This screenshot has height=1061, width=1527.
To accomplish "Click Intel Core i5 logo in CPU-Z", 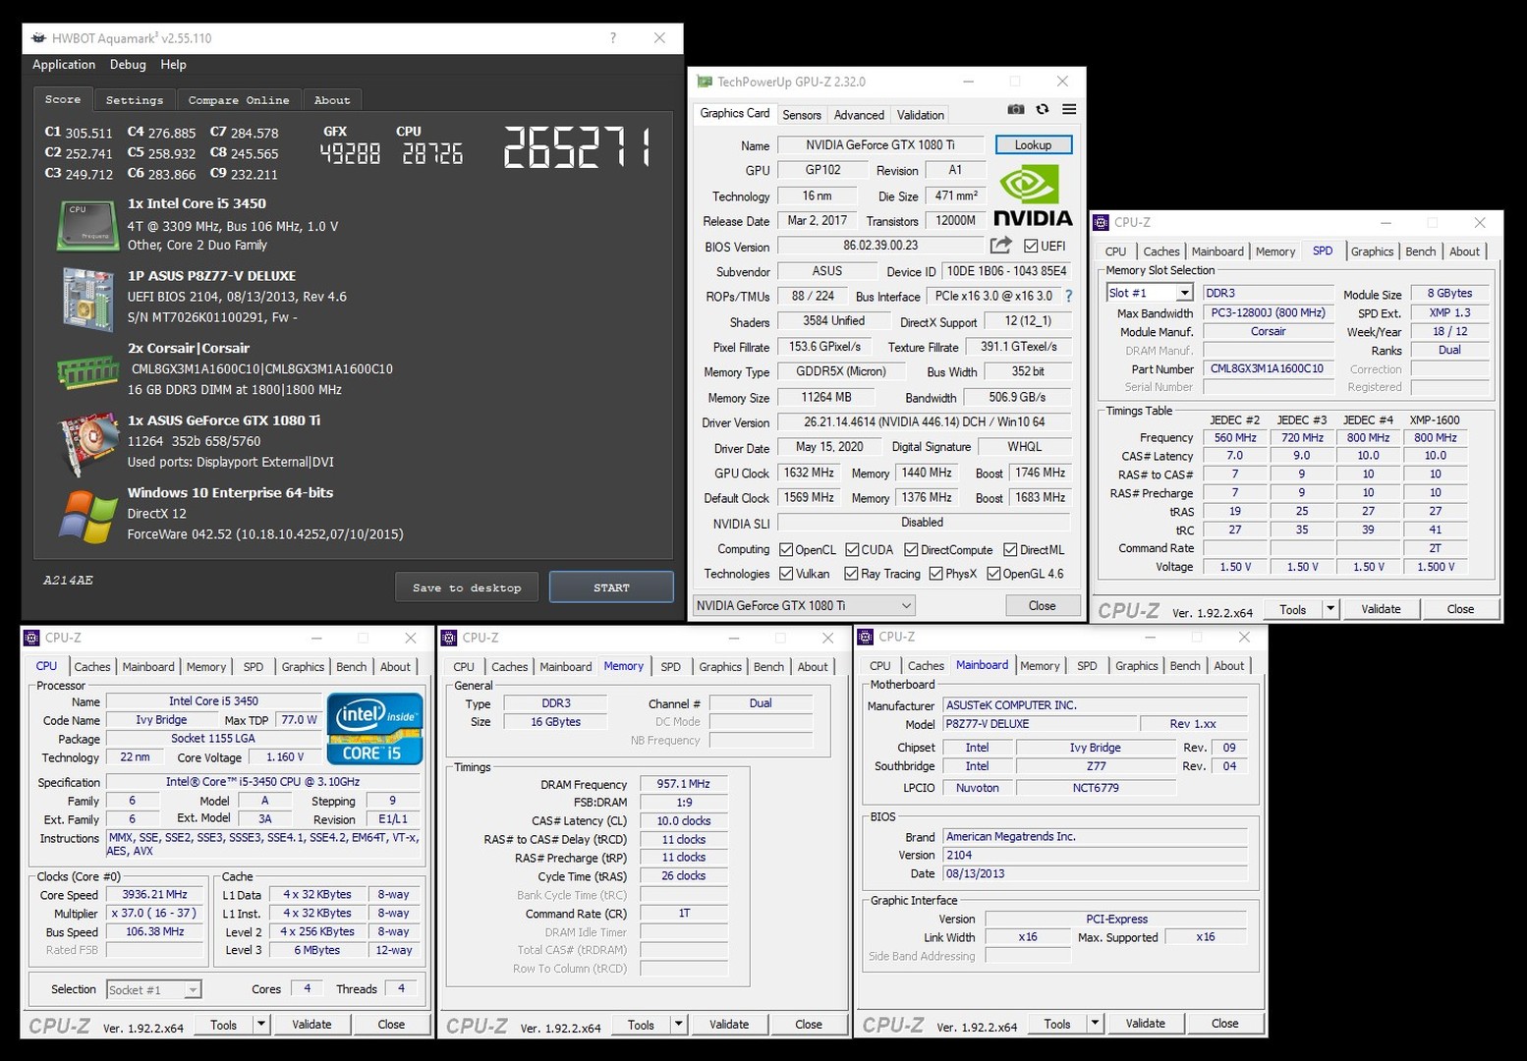I will (x=374, y=728).
